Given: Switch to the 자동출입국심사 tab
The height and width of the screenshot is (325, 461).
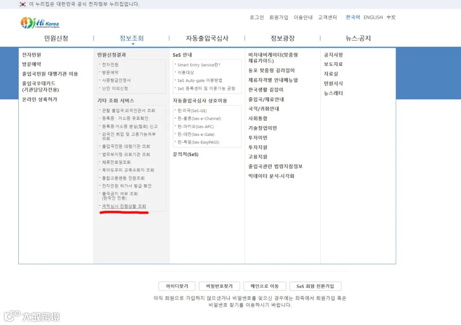Looking at the screenshot, I should (x=207, y=38).
